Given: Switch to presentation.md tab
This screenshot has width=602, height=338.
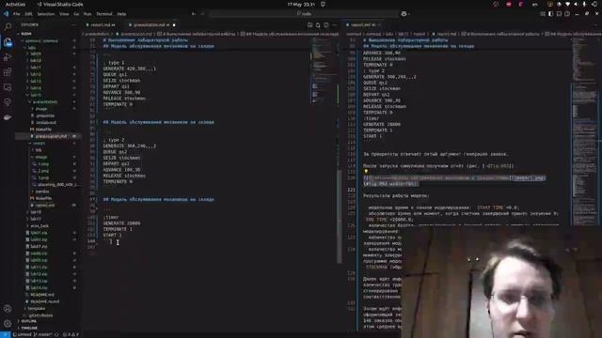Looking at the screenshot, I should coord(151,25).
